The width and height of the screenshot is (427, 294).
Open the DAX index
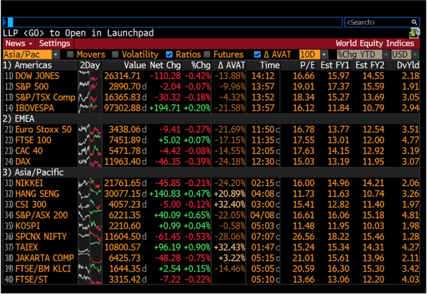[x=23, y=162]
